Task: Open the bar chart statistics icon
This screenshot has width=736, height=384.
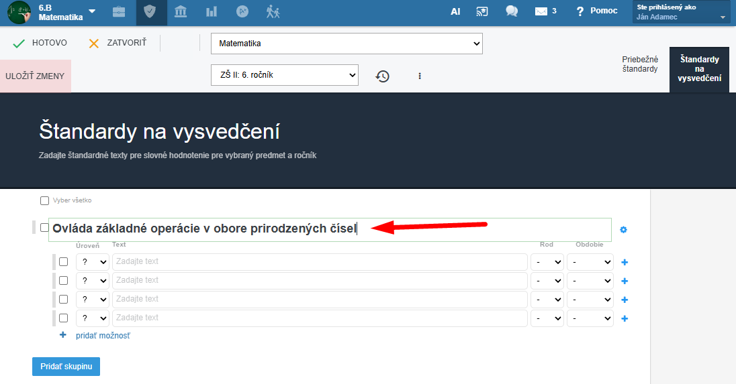Action: [212, 11]
